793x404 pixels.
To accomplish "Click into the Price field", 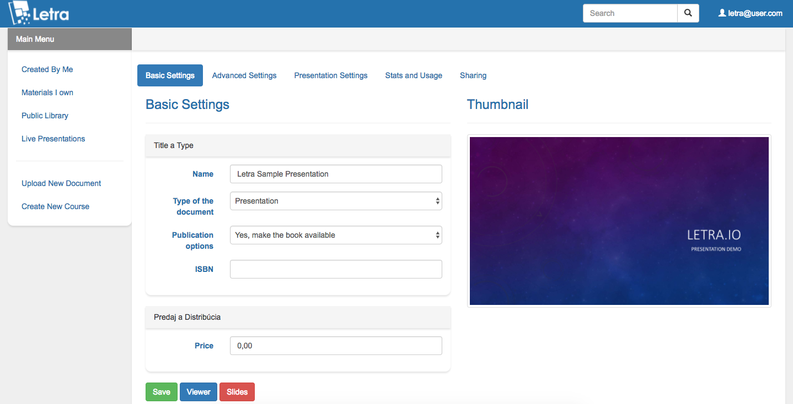I will [336, 346].
